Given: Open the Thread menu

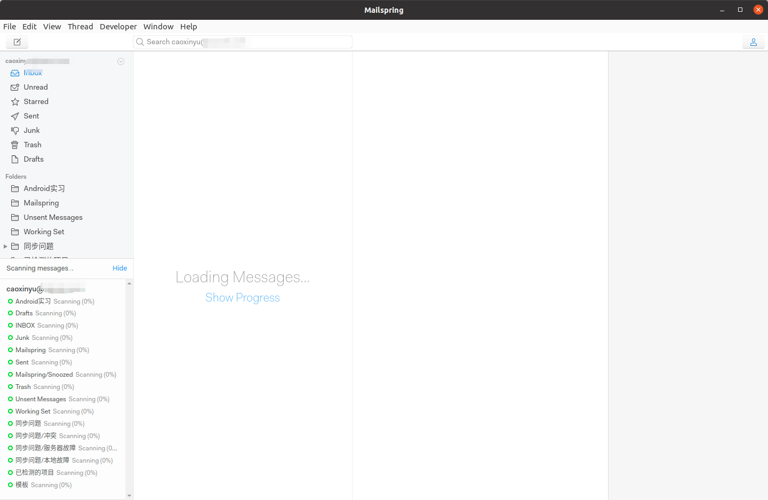Looking at the screenshot, I should coord(81,27).
